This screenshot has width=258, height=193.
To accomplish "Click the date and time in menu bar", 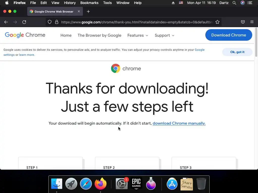I will click(201, 3).
